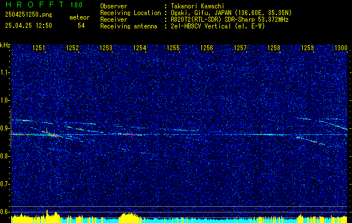
Task: Click the Receiving Location label
Action: [x=130, y=13]
